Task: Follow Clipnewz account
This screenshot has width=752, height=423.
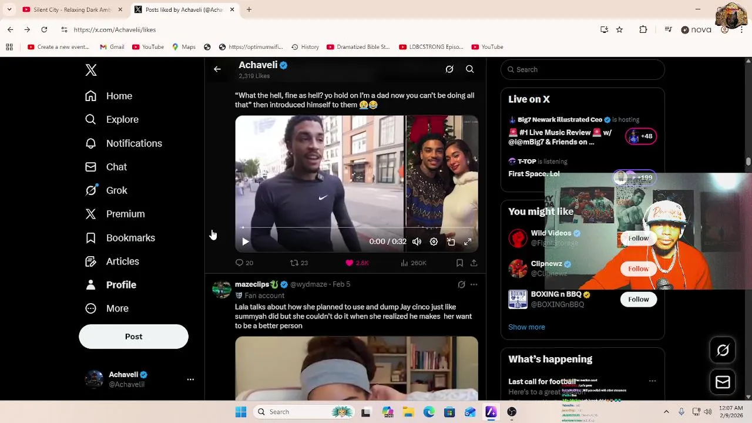Action: (638, 268)
